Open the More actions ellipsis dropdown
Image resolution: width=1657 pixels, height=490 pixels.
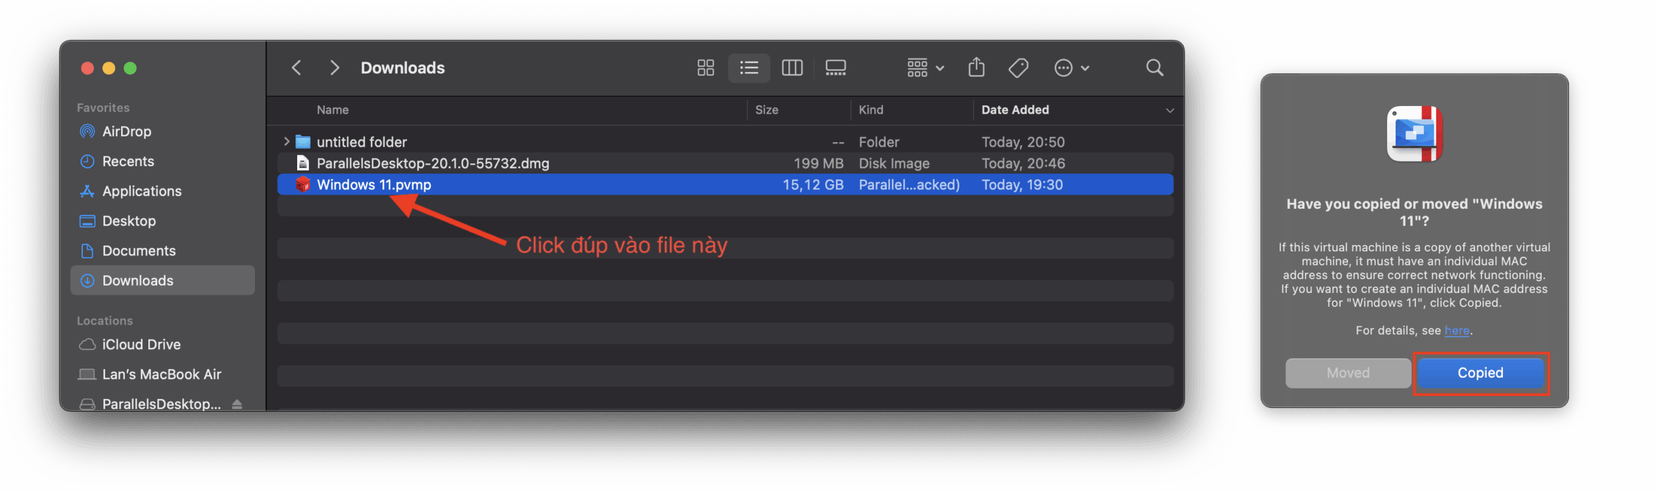pyautogui.click(x=1071, y=68)
